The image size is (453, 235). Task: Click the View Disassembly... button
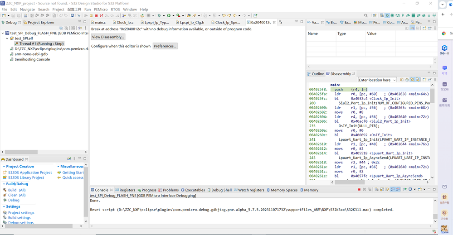[108, 37]
